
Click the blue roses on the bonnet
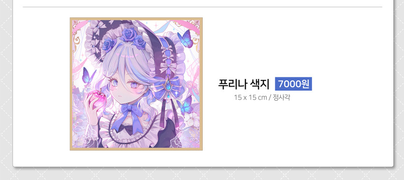coord(125,41)
